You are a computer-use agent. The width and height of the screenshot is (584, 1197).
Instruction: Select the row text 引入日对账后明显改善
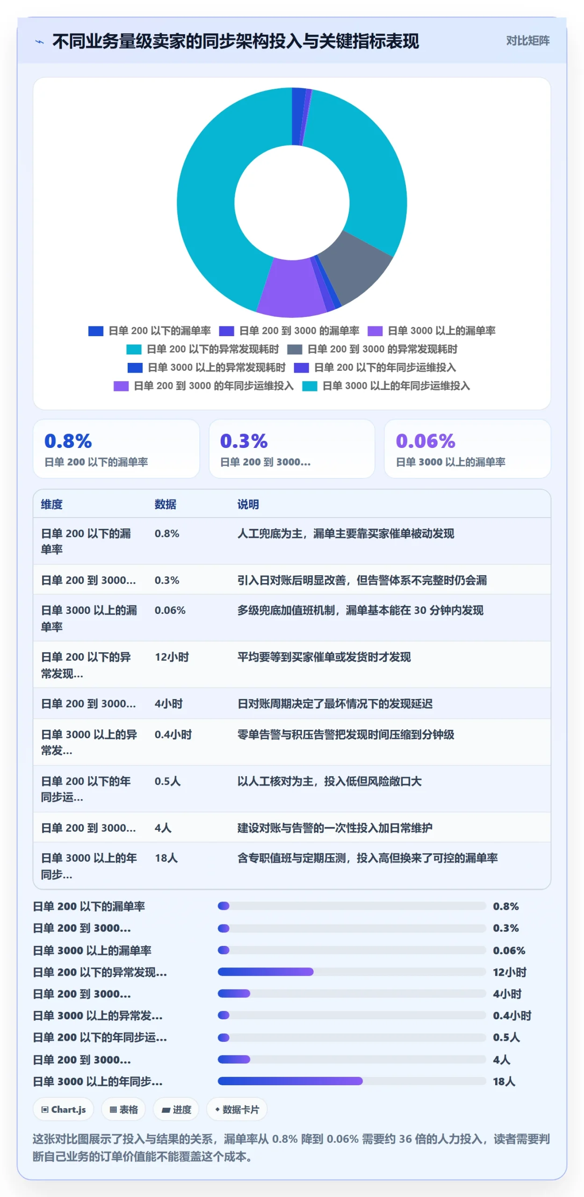tap(292, 581)
